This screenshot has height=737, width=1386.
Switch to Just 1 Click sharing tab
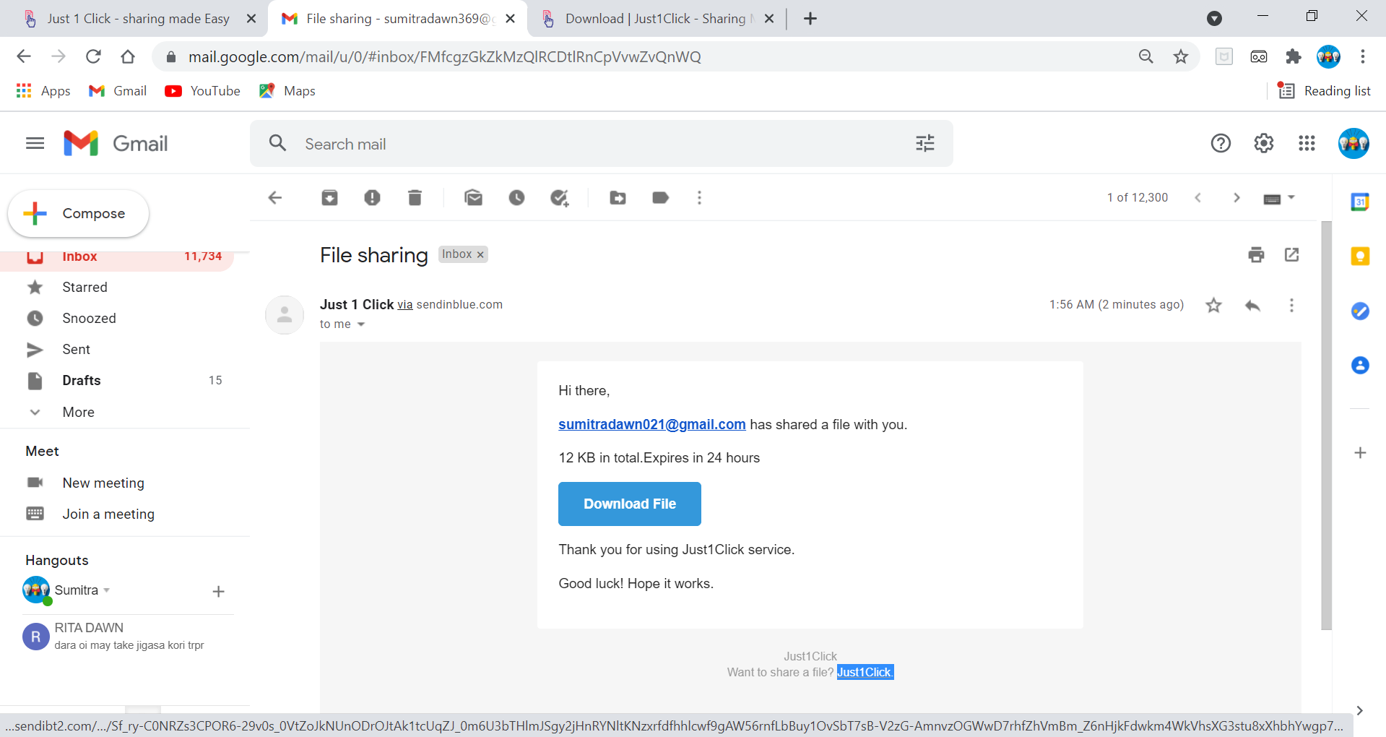coord(137,18)
